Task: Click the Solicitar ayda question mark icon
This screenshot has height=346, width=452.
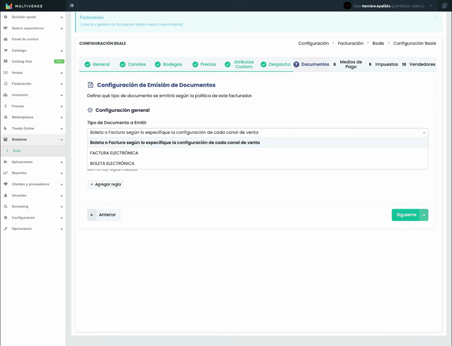Action: pyautogui.click(x=5, y=17)
